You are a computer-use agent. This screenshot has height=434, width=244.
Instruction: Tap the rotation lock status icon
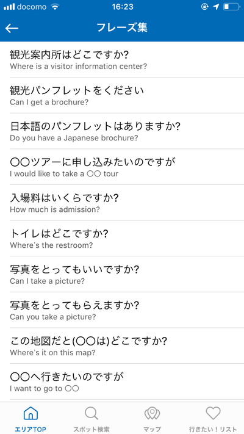205,7
